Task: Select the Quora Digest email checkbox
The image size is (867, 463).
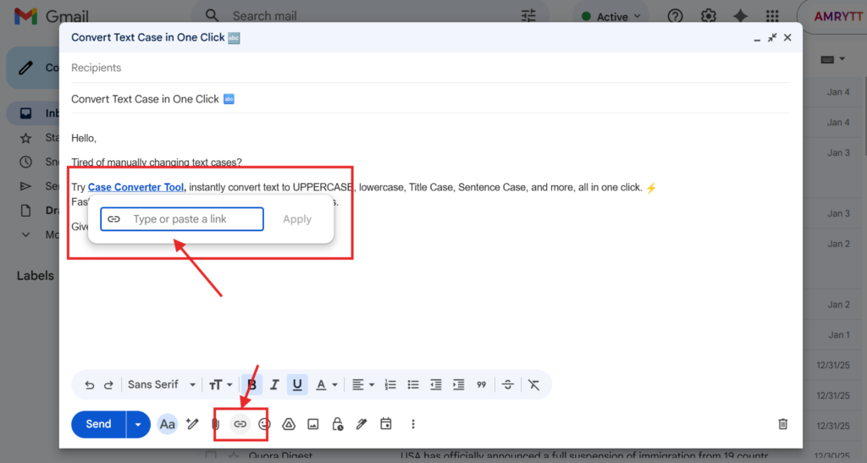Action: coord(211,456)
